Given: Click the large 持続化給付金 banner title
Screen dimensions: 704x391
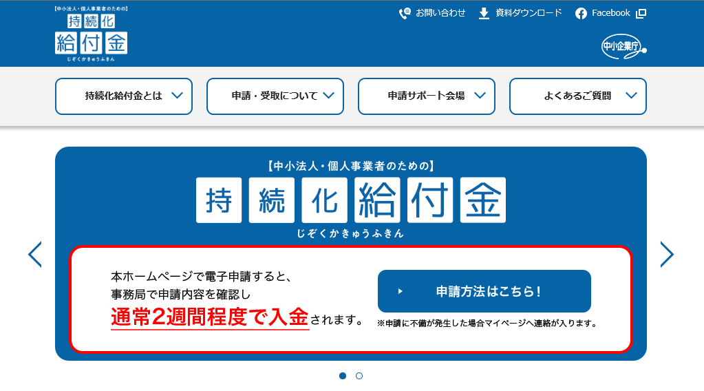Looking at the screenshot, I should (351, 200).
